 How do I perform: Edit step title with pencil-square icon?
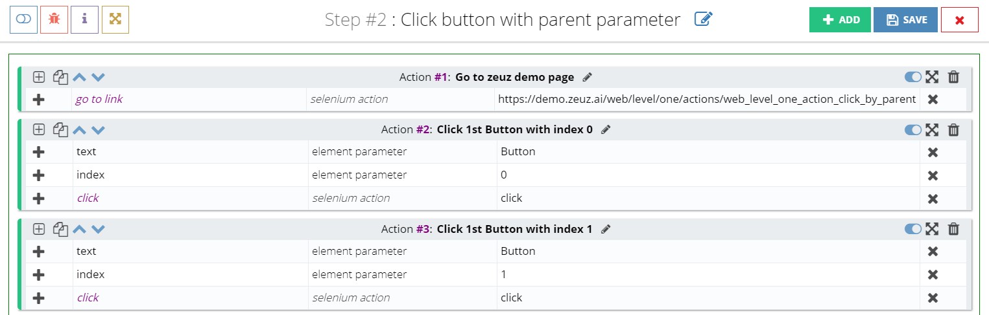click(703, 19)
